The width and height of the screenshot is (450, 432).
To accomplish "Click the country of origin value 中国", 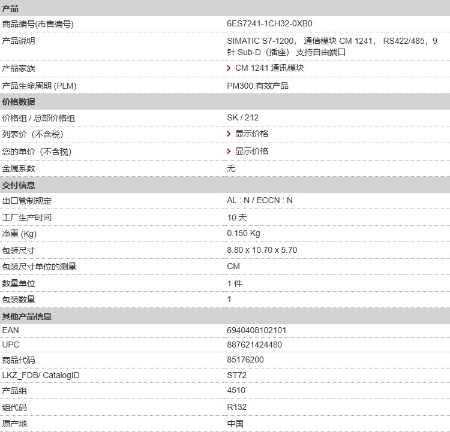I will click(x=235, y=424).
